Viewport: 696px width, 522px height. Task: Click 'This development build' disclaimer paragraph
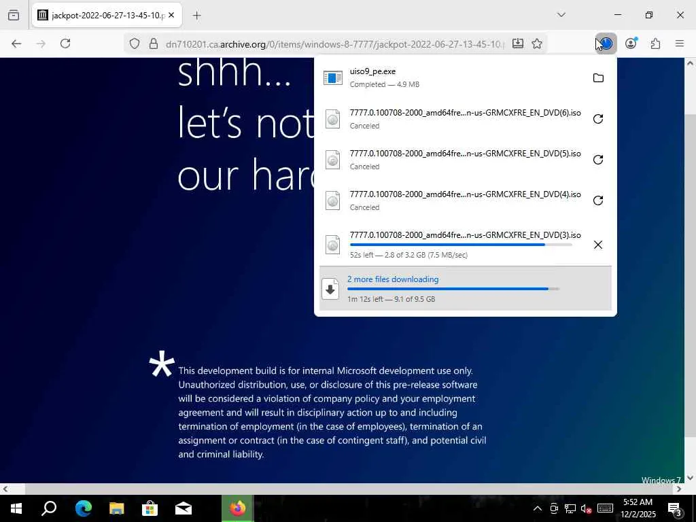coord(332,413)
